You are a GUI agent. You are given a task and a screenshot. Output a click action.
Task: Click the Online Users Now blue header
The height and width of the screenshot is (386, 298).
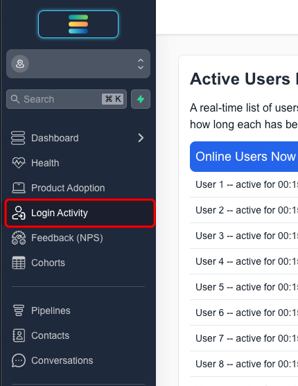pos(244,157)
